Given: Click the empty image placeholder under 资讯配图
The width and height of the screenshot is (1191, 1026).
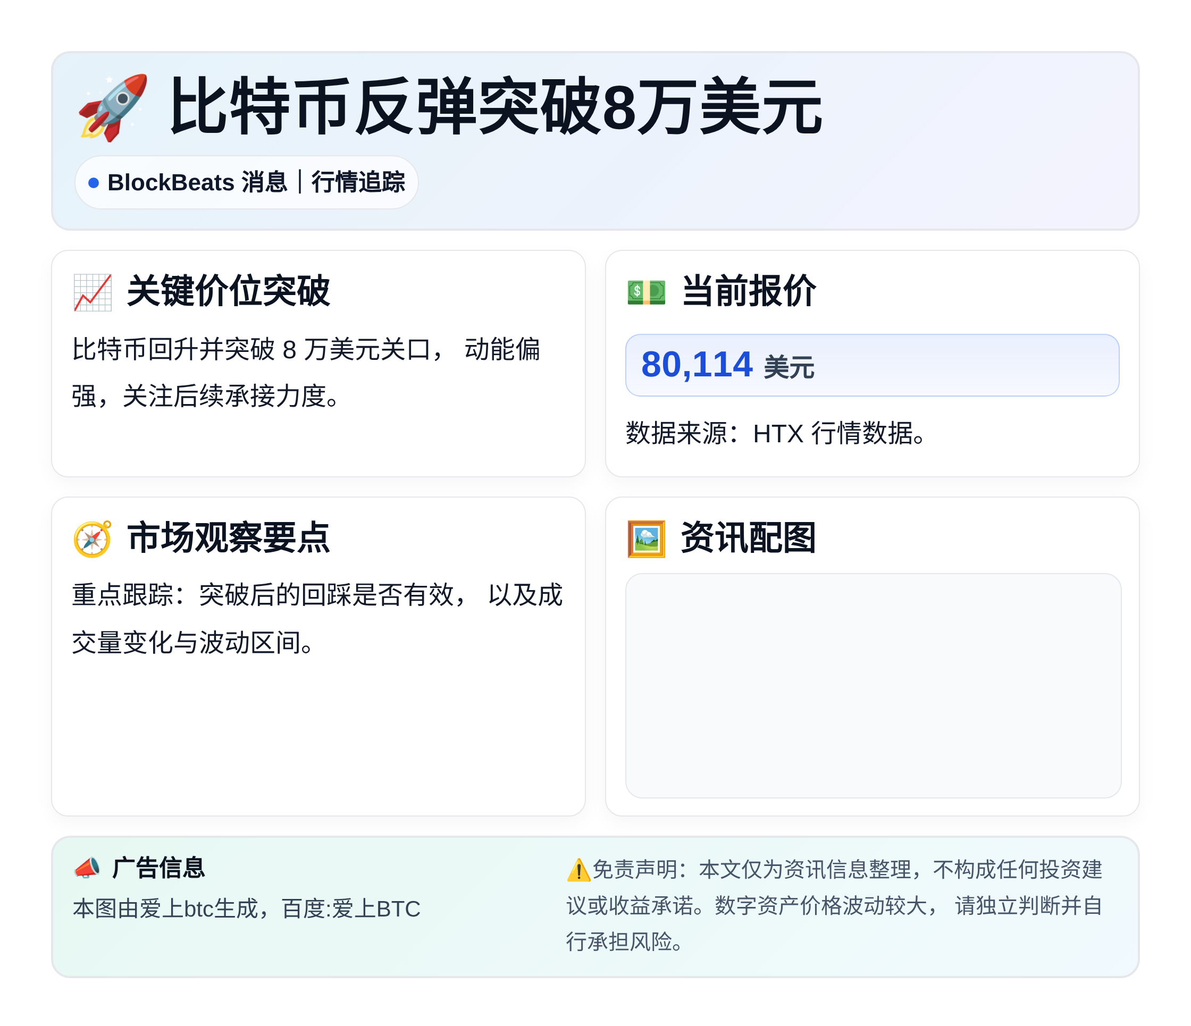Looking at the screenshot, I should 873,685.
